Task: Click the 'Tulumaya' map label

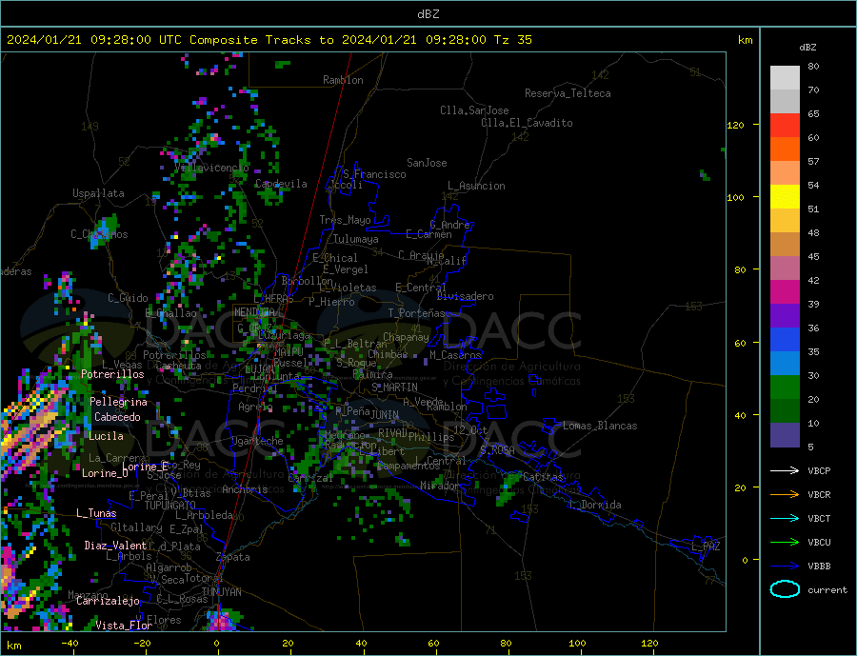Action: pos(356,239)
